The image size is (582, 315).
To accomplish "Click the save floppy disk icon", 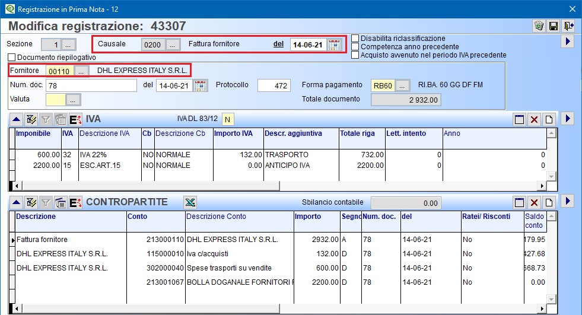I will pos(554,26).
